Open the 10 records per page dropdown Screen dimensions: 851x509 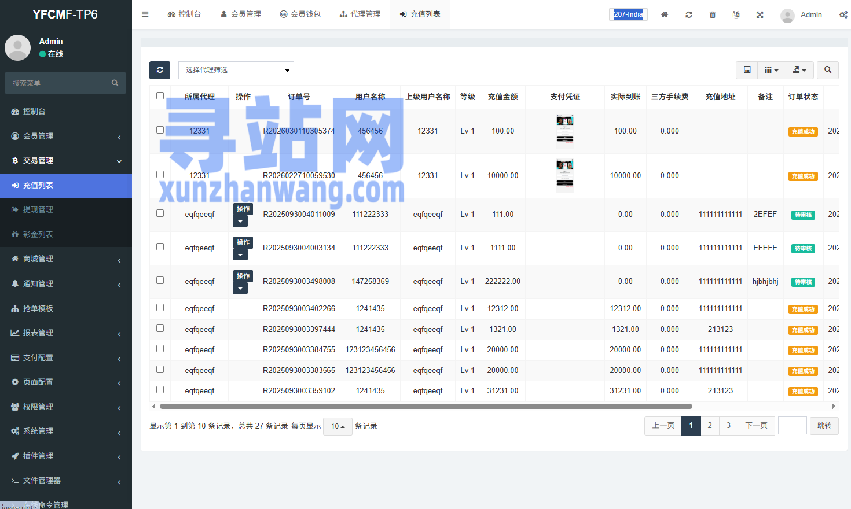pos(338,426)
